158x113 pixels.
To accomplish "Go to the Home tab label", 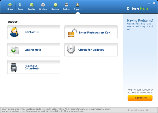I will [x=10, y=9].
